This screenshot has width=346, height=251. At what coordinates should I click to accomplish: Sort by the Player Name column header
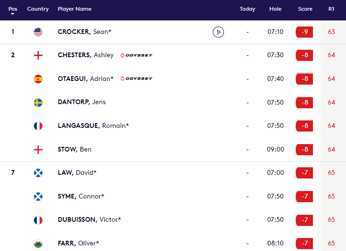[75, 9]
